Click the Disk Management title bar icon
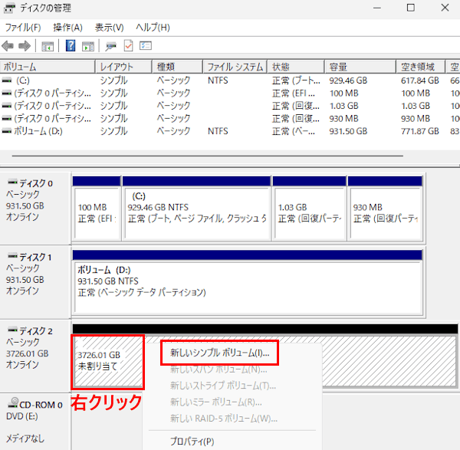The image size is (460, 450). pyautogui.click(x=9, y=8)
